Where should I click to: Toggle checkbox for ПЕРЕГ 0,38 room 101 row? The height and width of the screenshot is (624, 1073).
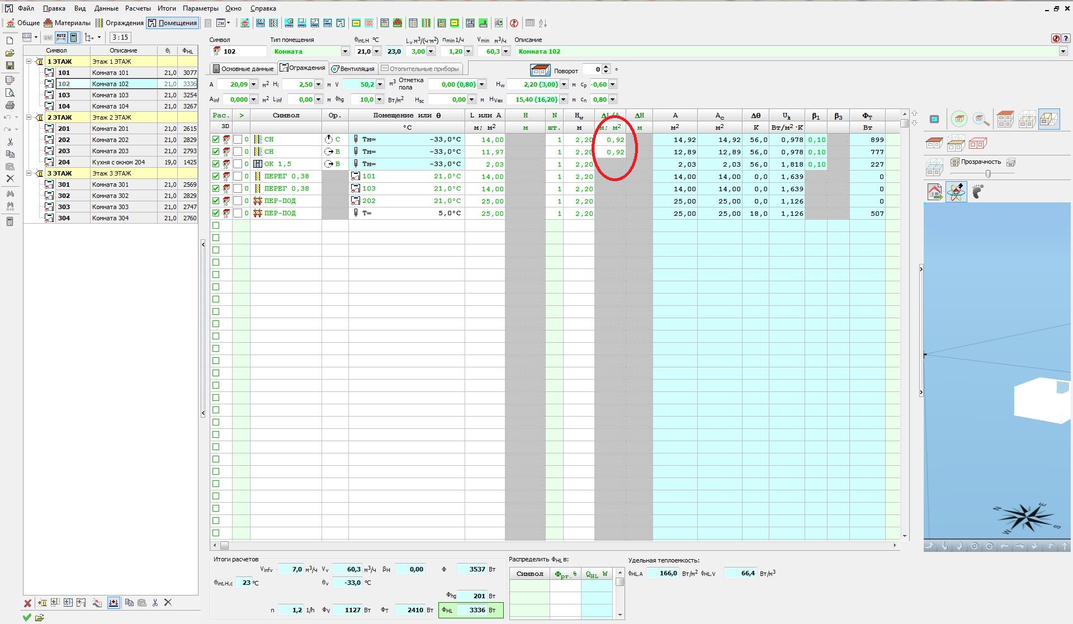pyautogui.click(x=216, y=176)
